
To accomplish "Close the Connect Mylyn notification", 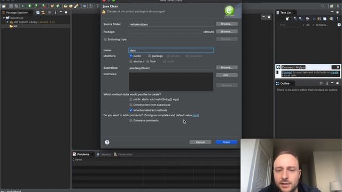I will click(x=338, y=67).
